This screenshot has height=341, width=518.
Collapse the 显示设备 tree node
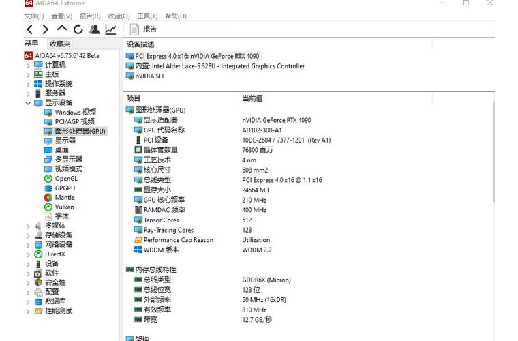(x=29, y=103)
